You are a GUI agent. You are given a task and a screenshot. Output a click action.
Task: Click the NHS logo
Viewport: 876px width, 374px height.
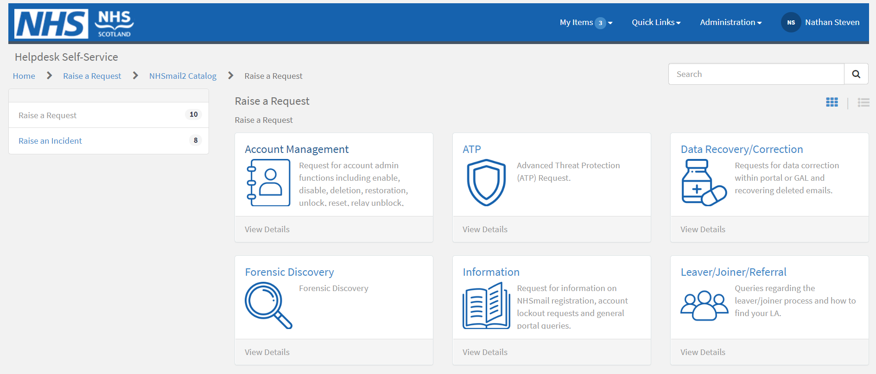51,24
